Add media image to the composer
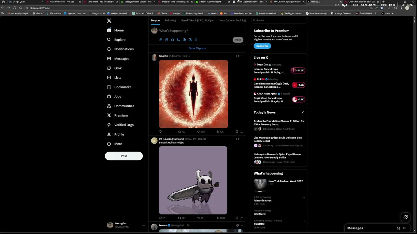 (x=161, y=40)
